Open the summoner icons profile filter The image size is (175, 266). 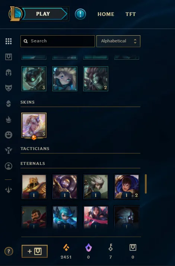(9, 166)
